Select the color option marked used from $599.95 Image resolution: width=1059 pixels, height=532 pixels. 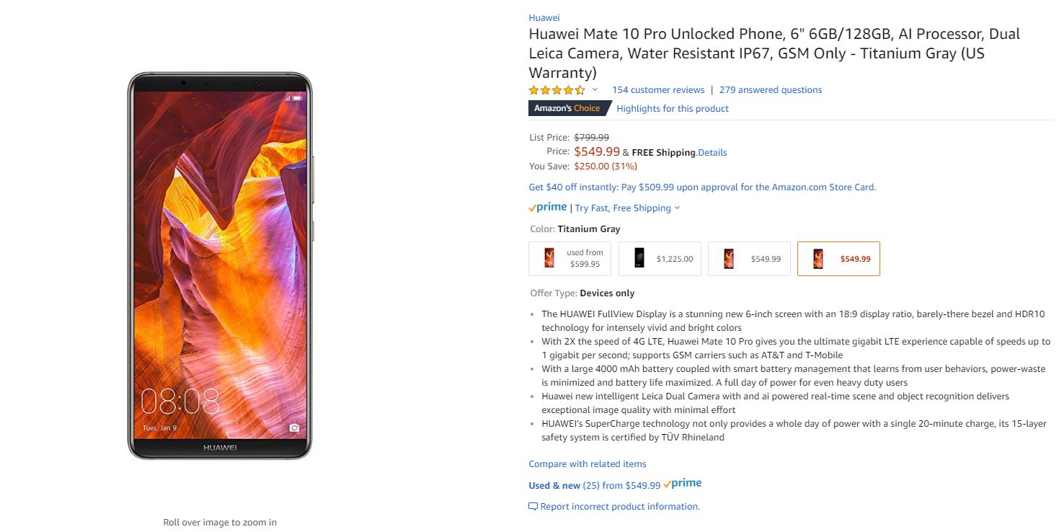(570, 259)
